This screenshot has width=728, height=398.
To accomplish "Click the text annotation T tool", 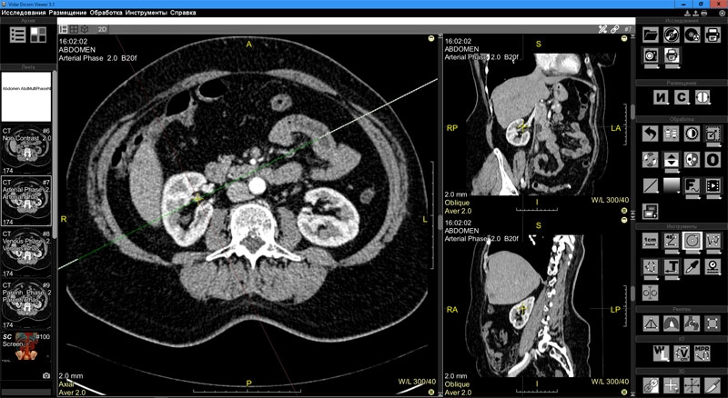I will pyautogui.click(x=671, y=266).
